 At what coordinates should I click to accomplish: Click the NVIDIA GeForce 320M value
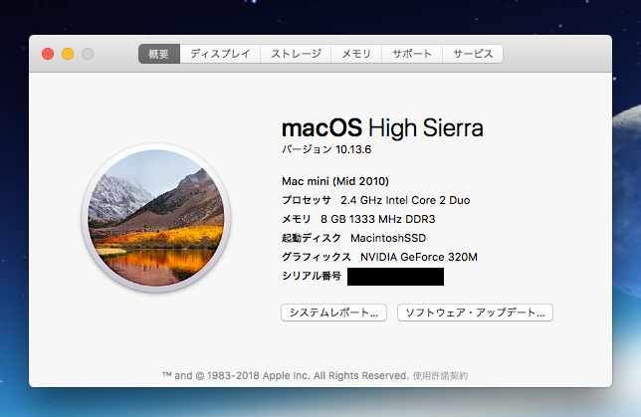[419, 257]
